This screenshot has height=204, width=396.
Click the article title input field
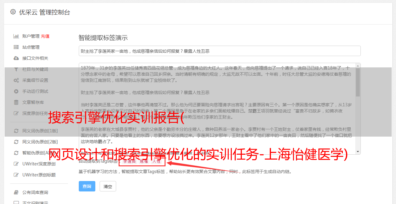[x=219, y=51]
